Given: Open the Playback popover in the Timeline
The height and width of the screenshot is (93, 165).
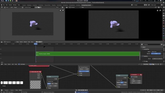Looking at the screenshot, I should click(x=7, y=90).
